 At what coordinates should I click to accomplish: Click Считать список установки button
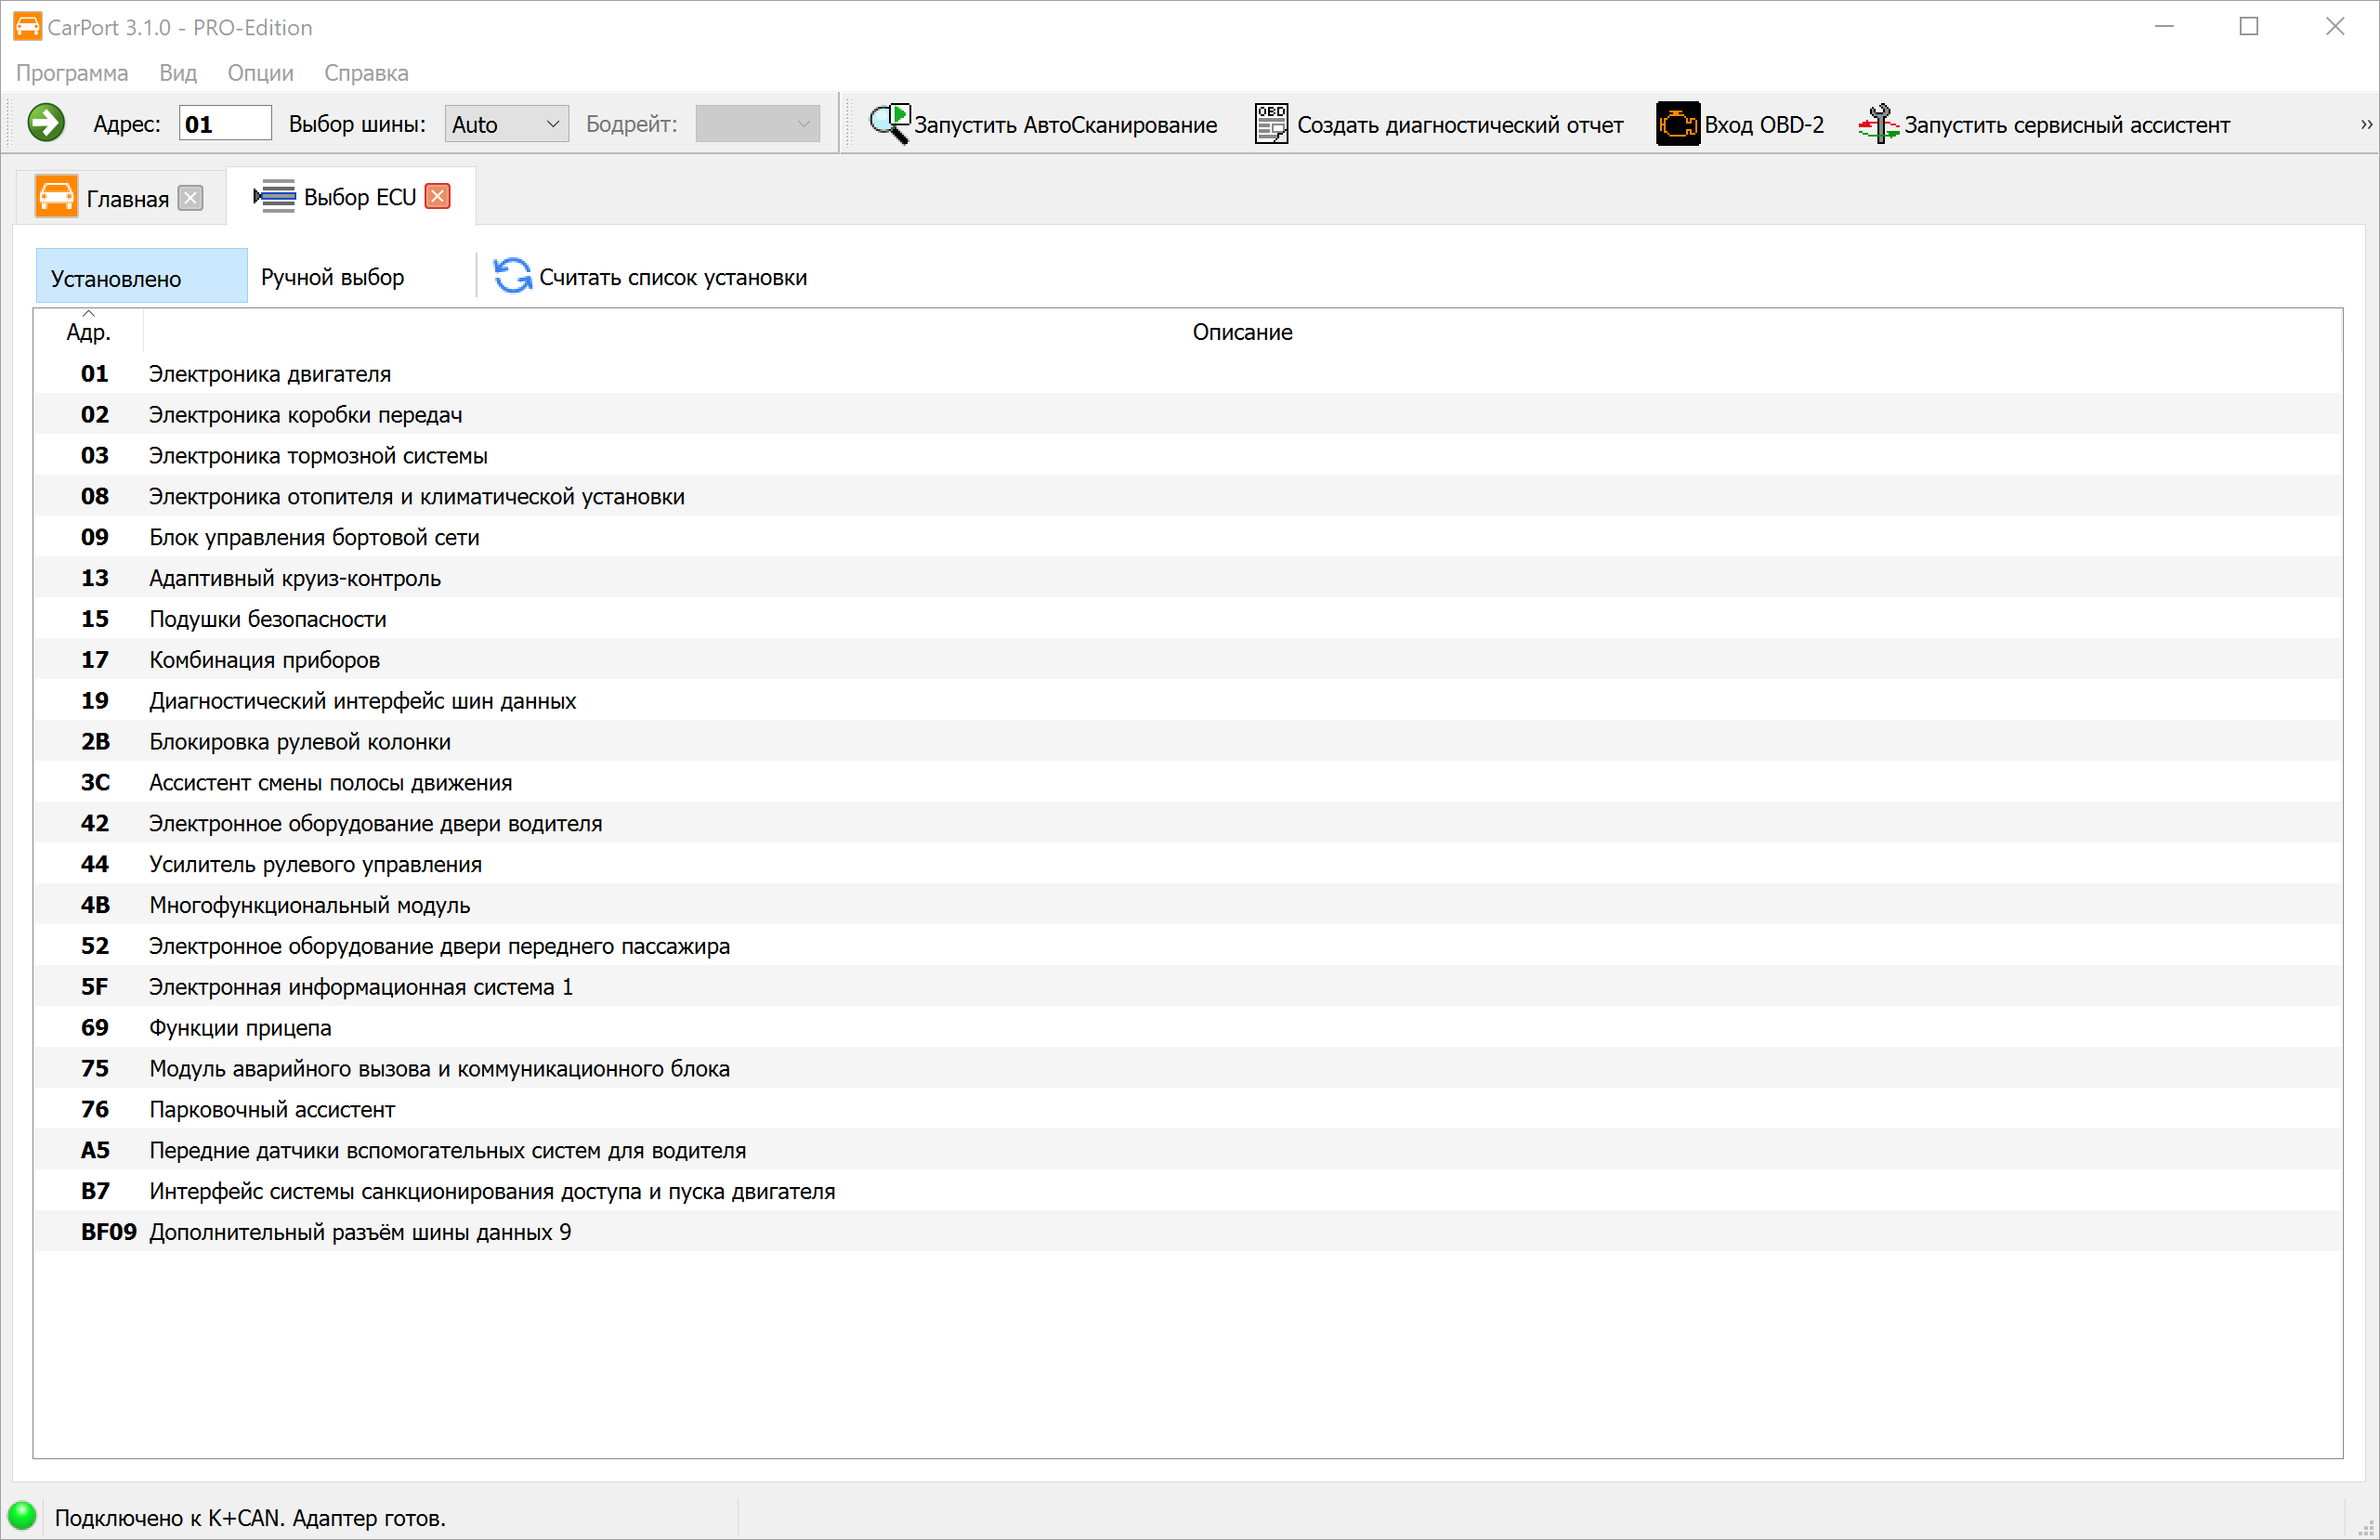coord(672,277)
